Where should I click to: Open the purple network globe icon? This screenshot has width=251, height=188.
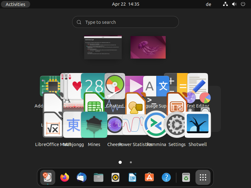pos(190,97)
